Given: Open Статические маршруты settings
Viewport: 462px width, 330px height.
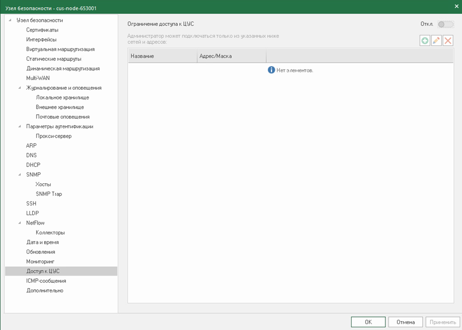Looking at the screenshot, I should [x=54, y=59].
